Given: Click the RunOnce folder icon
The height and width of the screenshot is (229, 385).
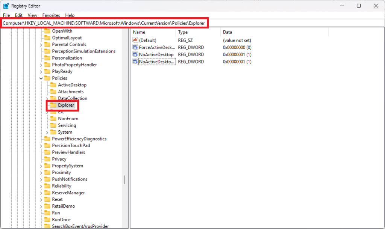Looking at the screenshot, I should (47, 220).
